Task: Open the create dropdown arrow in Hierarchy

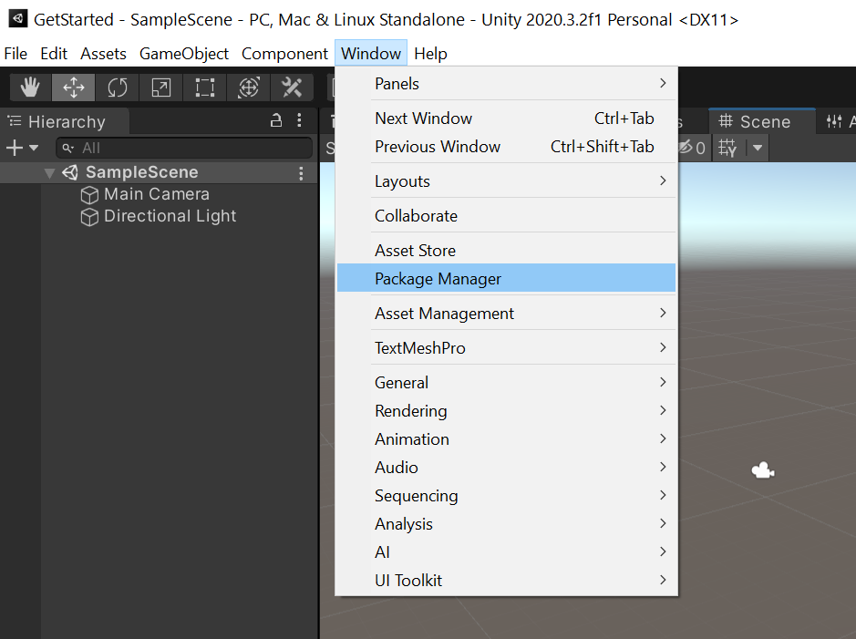Action: [34, 148]
